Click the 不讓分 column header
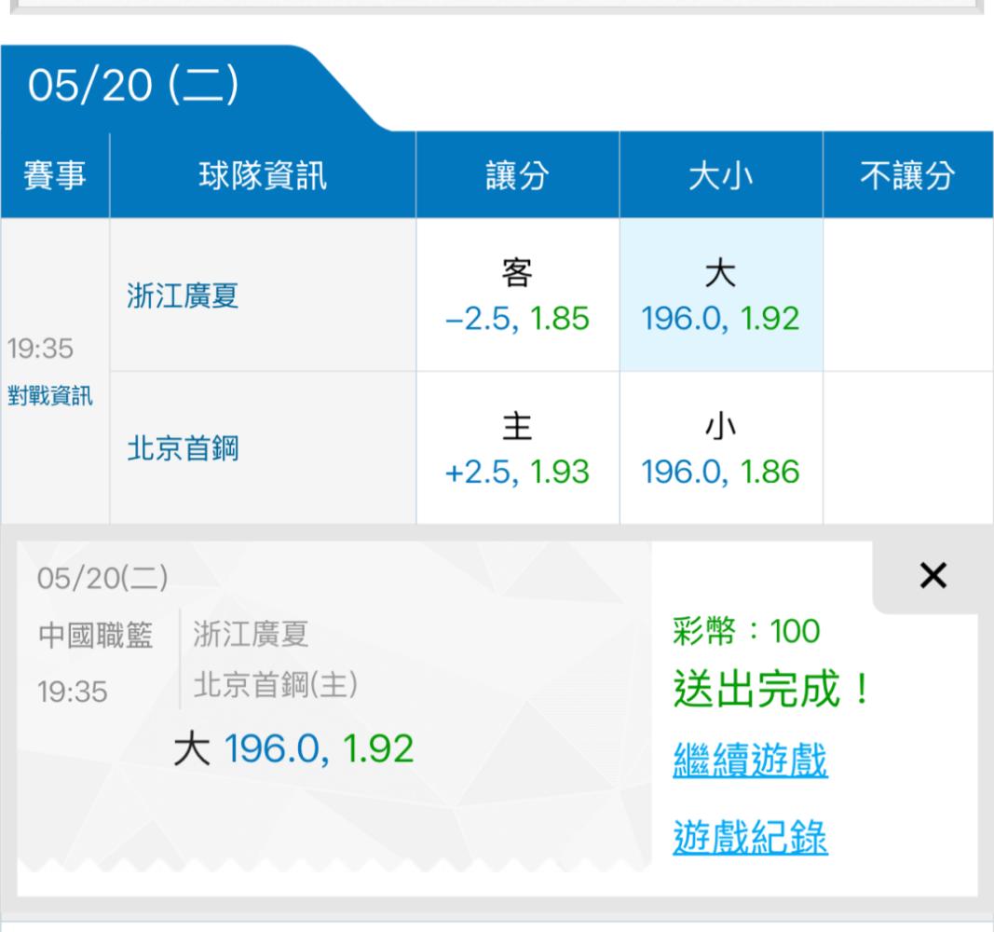994x932 pixels. click(907, 175)
